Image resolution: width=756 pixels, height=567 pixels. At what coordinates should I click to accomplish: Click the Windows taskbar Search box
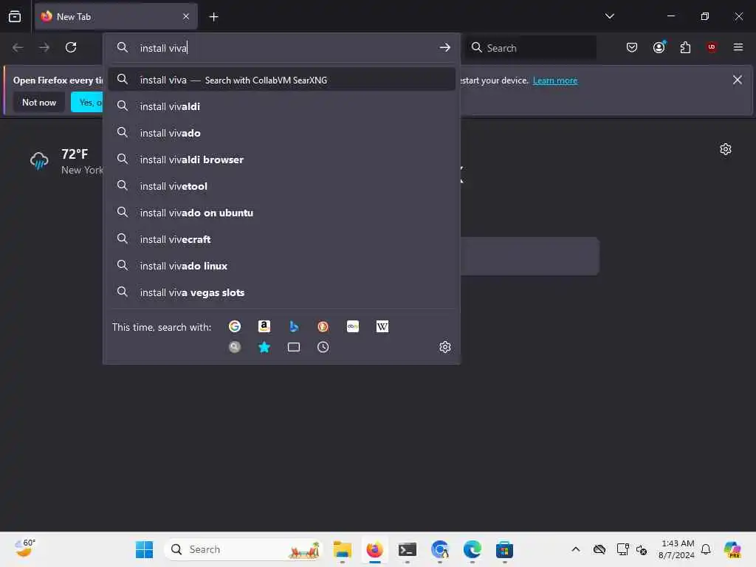point(244,549)
